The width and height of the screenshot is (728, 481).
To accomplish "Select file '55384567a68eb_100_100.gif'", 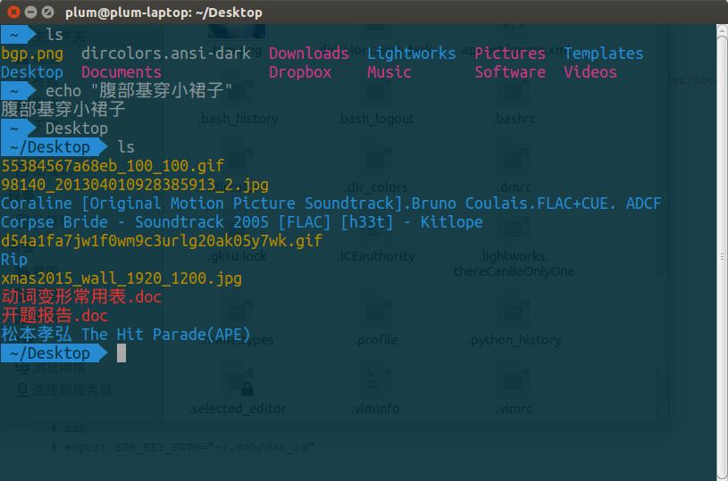I will [x=113, y=166].
